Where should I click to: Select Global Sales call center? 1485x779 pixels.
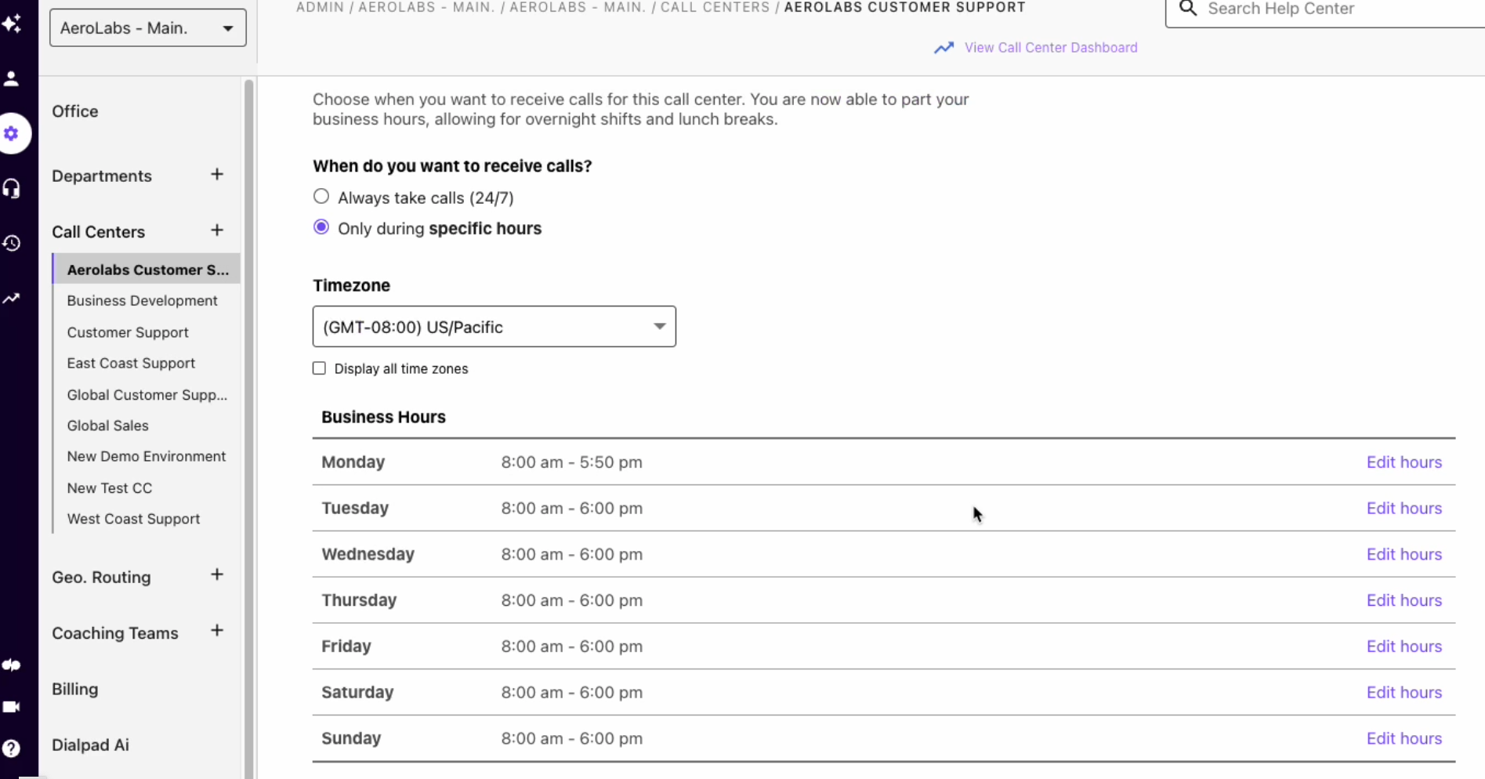click(x=107, y=426)
